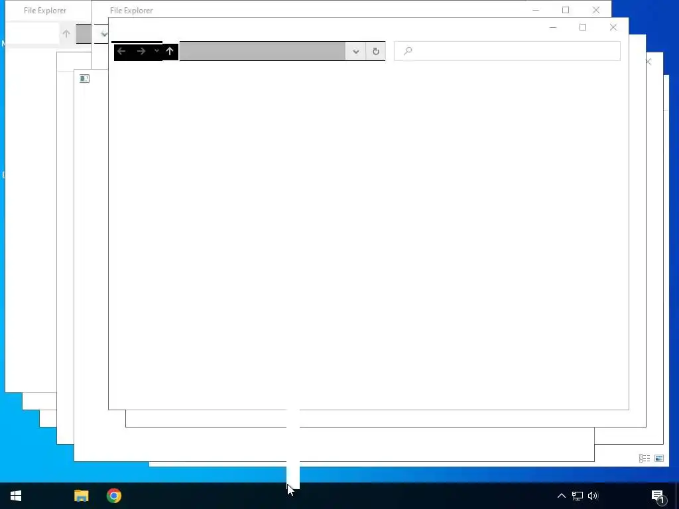Screen dimensions: 679x509
Task: Expand address dropdown in second File Explorer window
Action: coord(103,34)
